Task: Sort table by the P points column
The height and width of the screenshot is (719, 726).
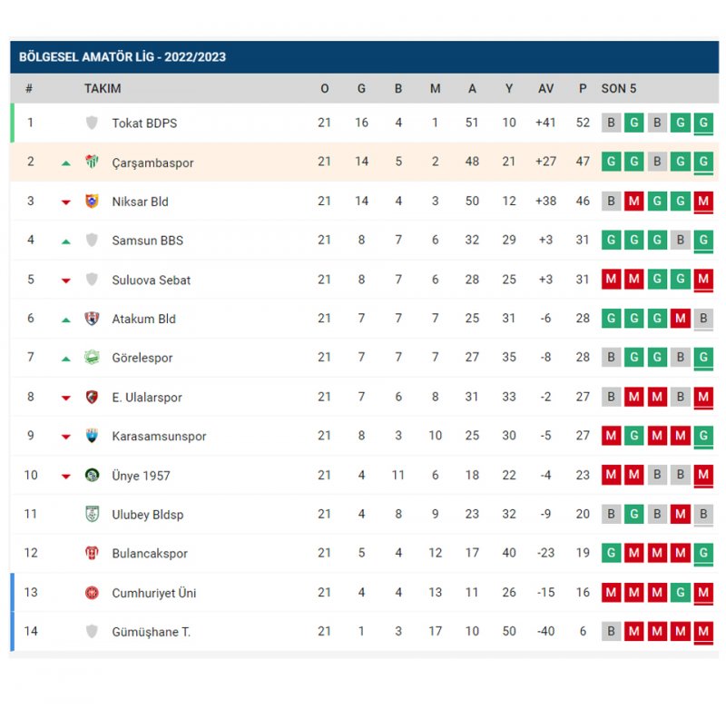Action: (x=583, y=89)
